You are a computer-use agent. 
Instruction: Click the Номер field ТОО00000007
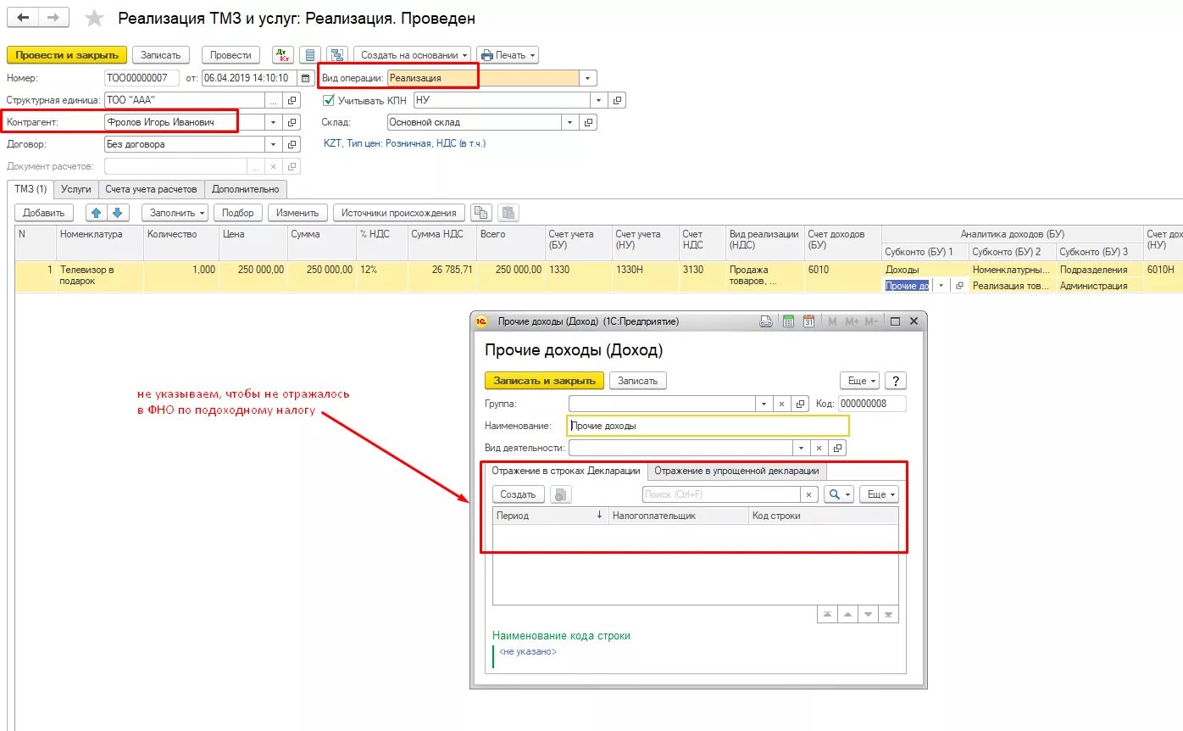tap(142, 78)
